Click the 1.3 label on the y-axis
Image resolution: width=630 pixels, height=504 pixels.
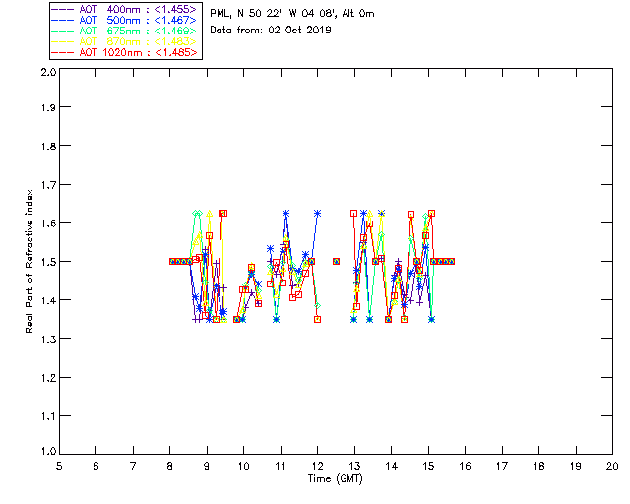(x=48, y=340)
